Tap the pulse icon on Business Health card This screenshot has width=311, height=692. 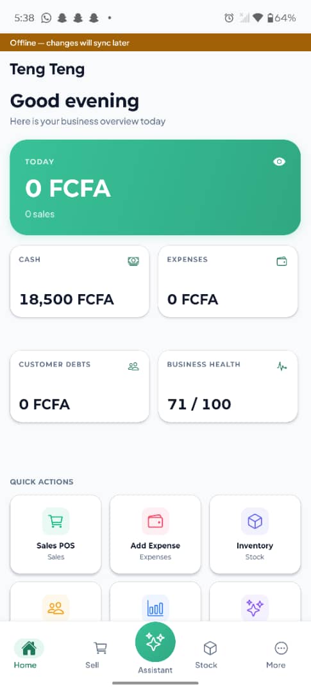[282, 367]
